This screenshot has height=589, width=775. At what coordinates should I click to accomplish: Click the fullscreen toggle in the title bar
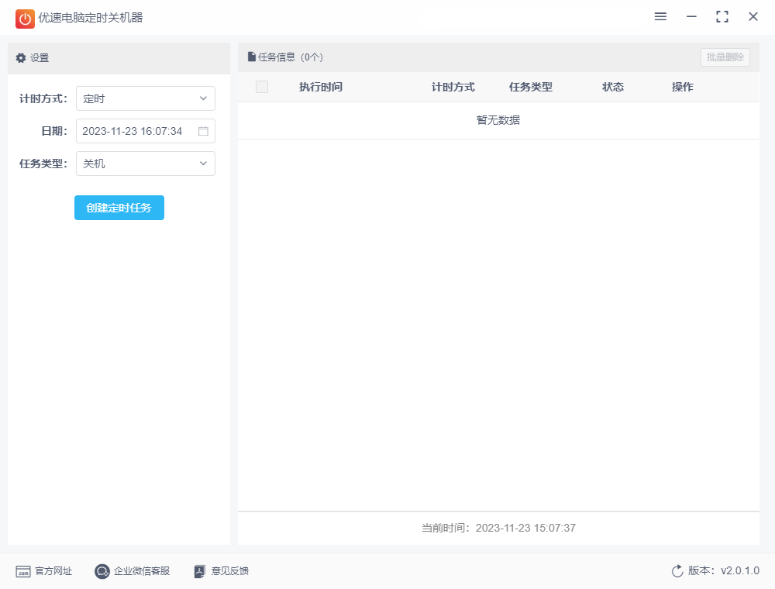pyautogui.click(x=722, y=16)
